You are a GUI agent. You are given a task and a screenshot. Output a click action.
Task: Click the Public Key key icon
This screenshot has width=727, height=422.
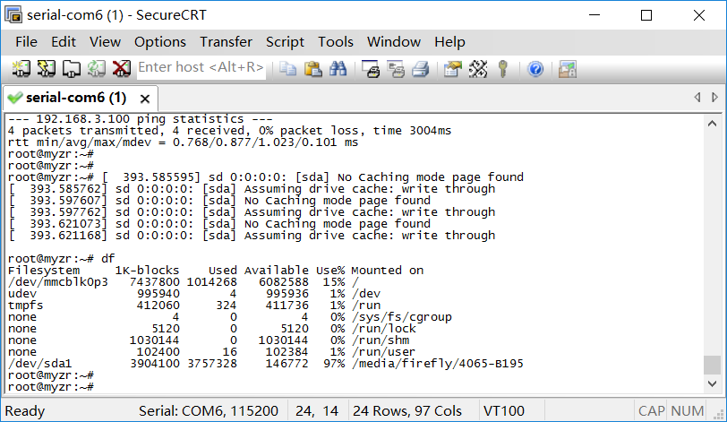click(502, 69)
